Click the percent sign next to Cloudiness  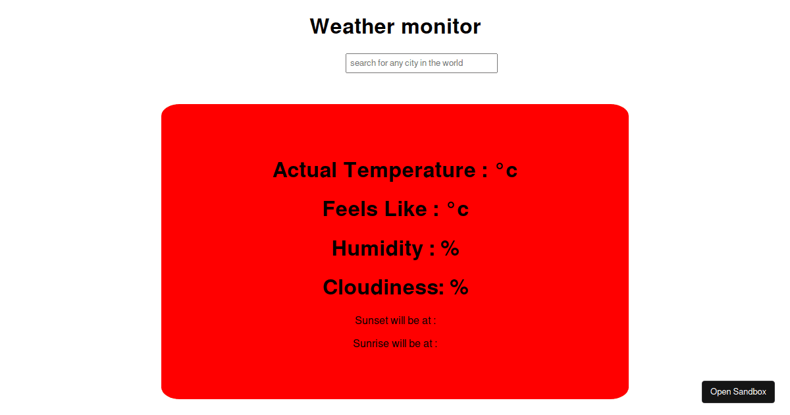[x=460, y=288]
